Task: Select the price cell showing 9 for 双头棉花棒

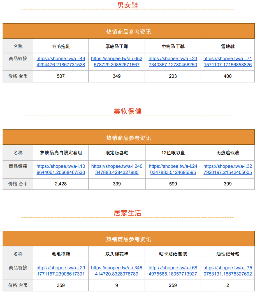Action: coord(116,286)
